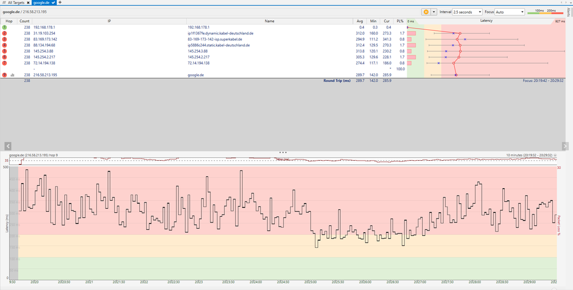Pause the trace with the orange button

pos(426,12)
